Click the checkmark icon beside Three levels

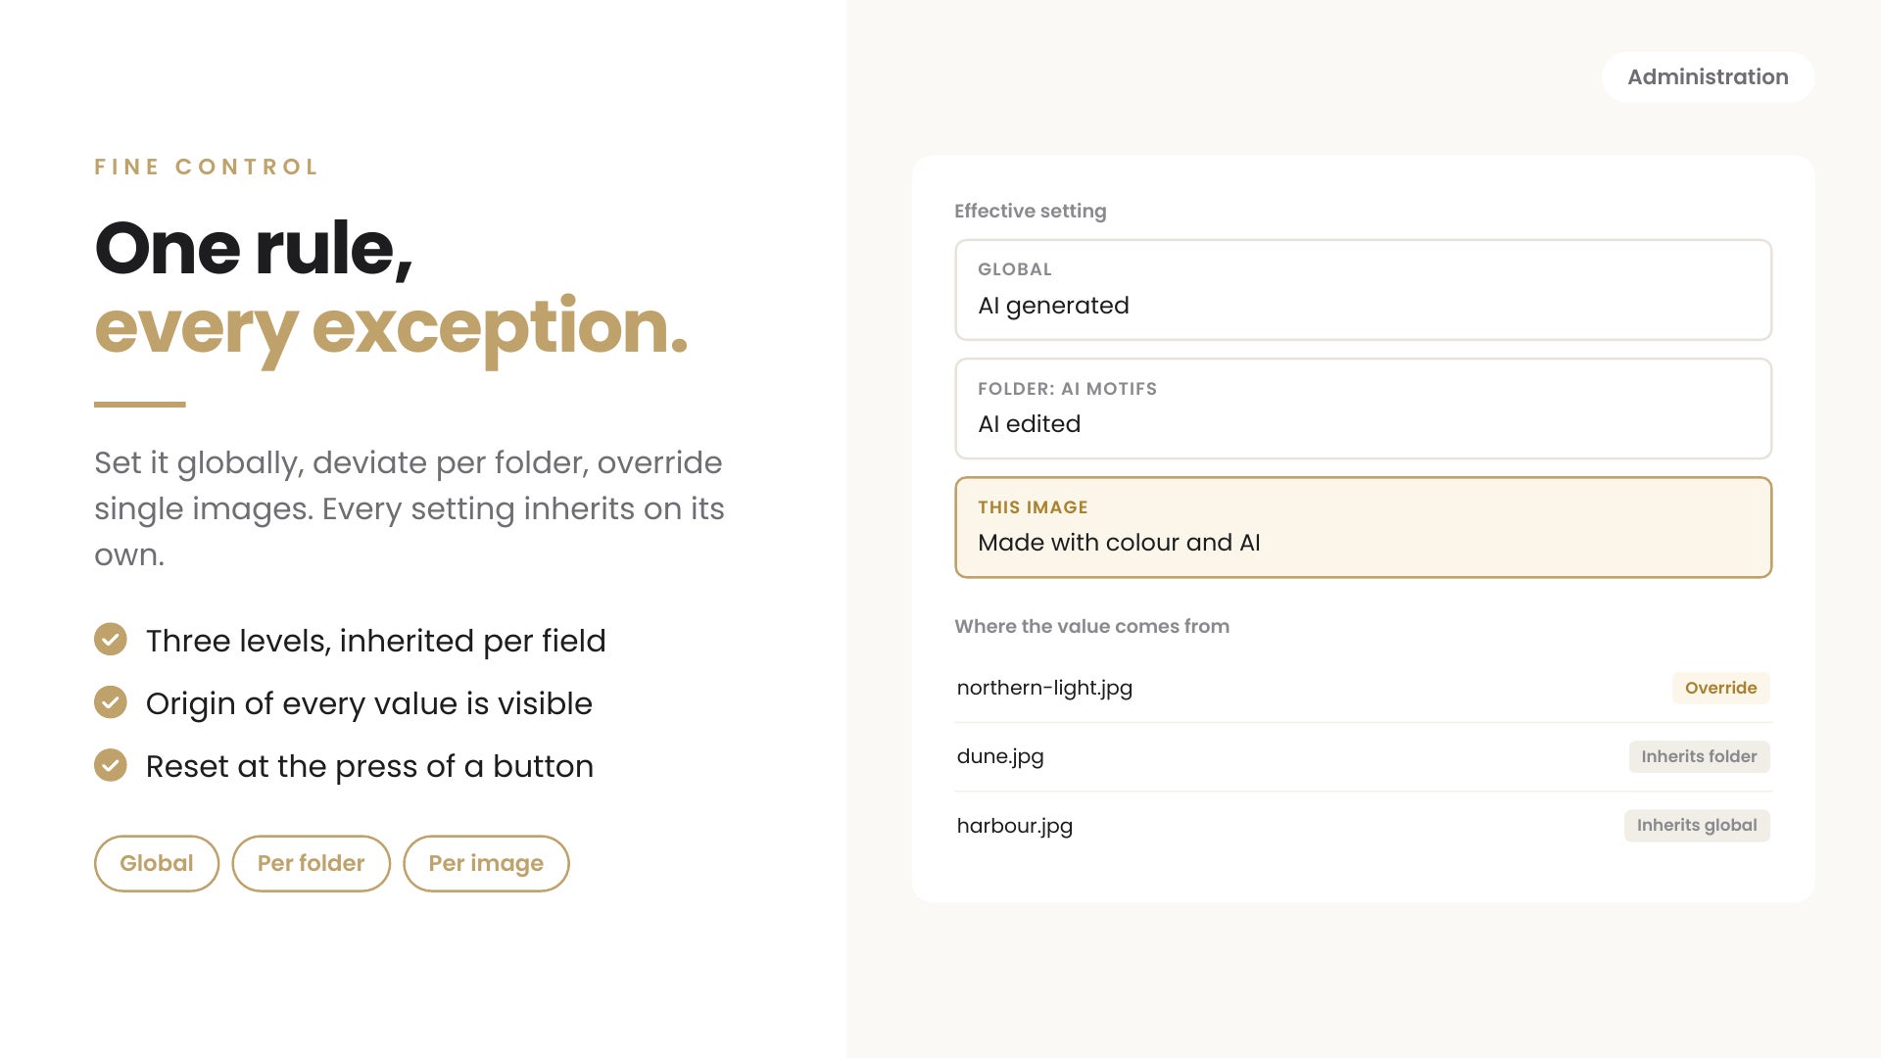click(111, 640)
